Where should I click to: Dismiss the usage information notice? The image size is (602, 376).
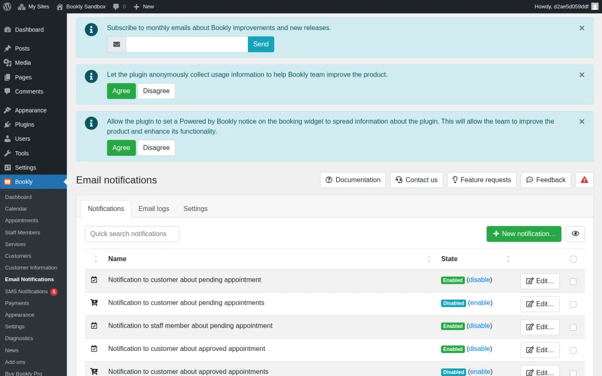pos(582,75)
